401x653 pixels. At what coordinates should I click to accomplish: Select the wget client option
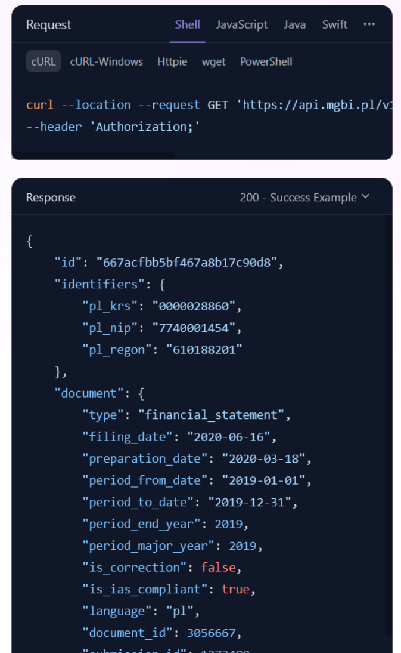click(x=213, y=62)
